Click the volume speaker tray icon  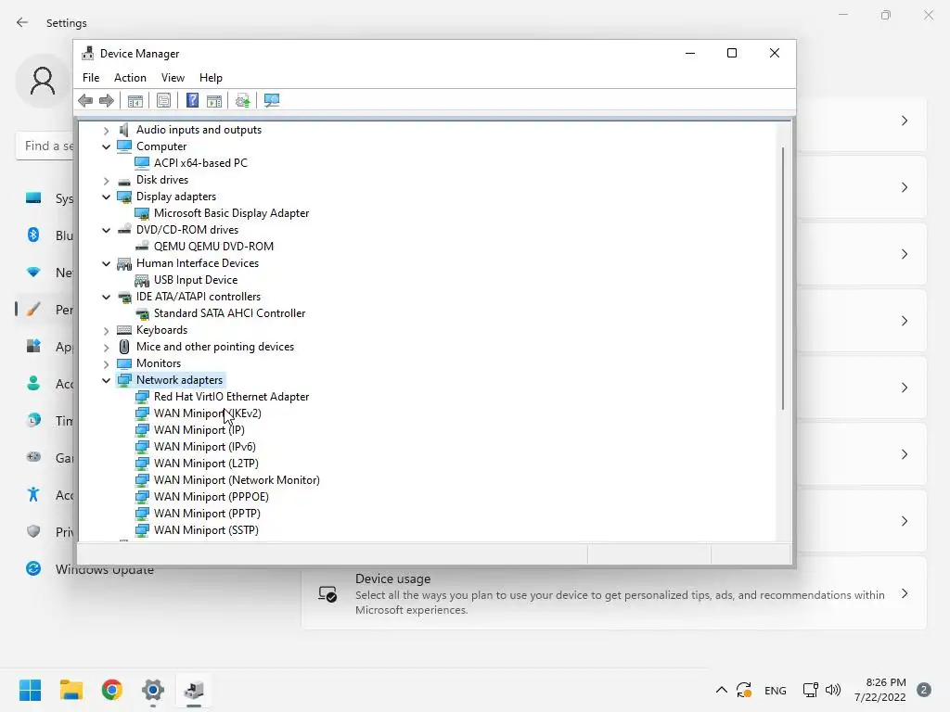point(833,690)
